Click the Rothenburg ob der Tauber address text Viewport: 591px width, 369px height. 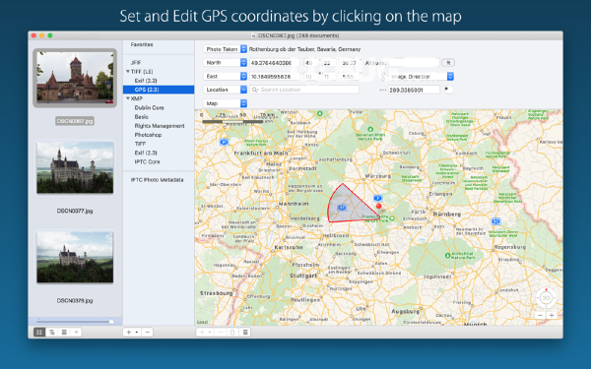point(304,49)
